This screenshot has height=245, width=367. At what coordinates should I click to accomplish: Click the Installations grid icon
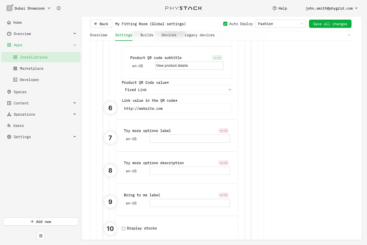coord(15,57)
